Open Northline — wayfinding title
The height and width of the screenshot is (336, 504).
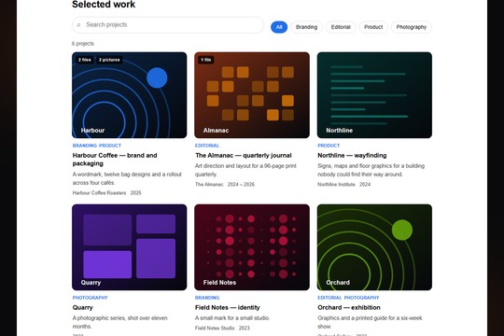coord(352,155)
